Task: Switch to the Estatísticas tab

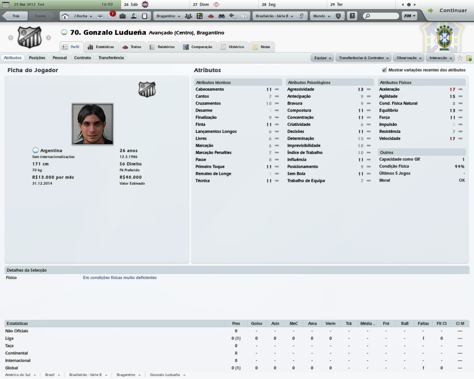Action: pyautogui.click(x=101, y=47)
